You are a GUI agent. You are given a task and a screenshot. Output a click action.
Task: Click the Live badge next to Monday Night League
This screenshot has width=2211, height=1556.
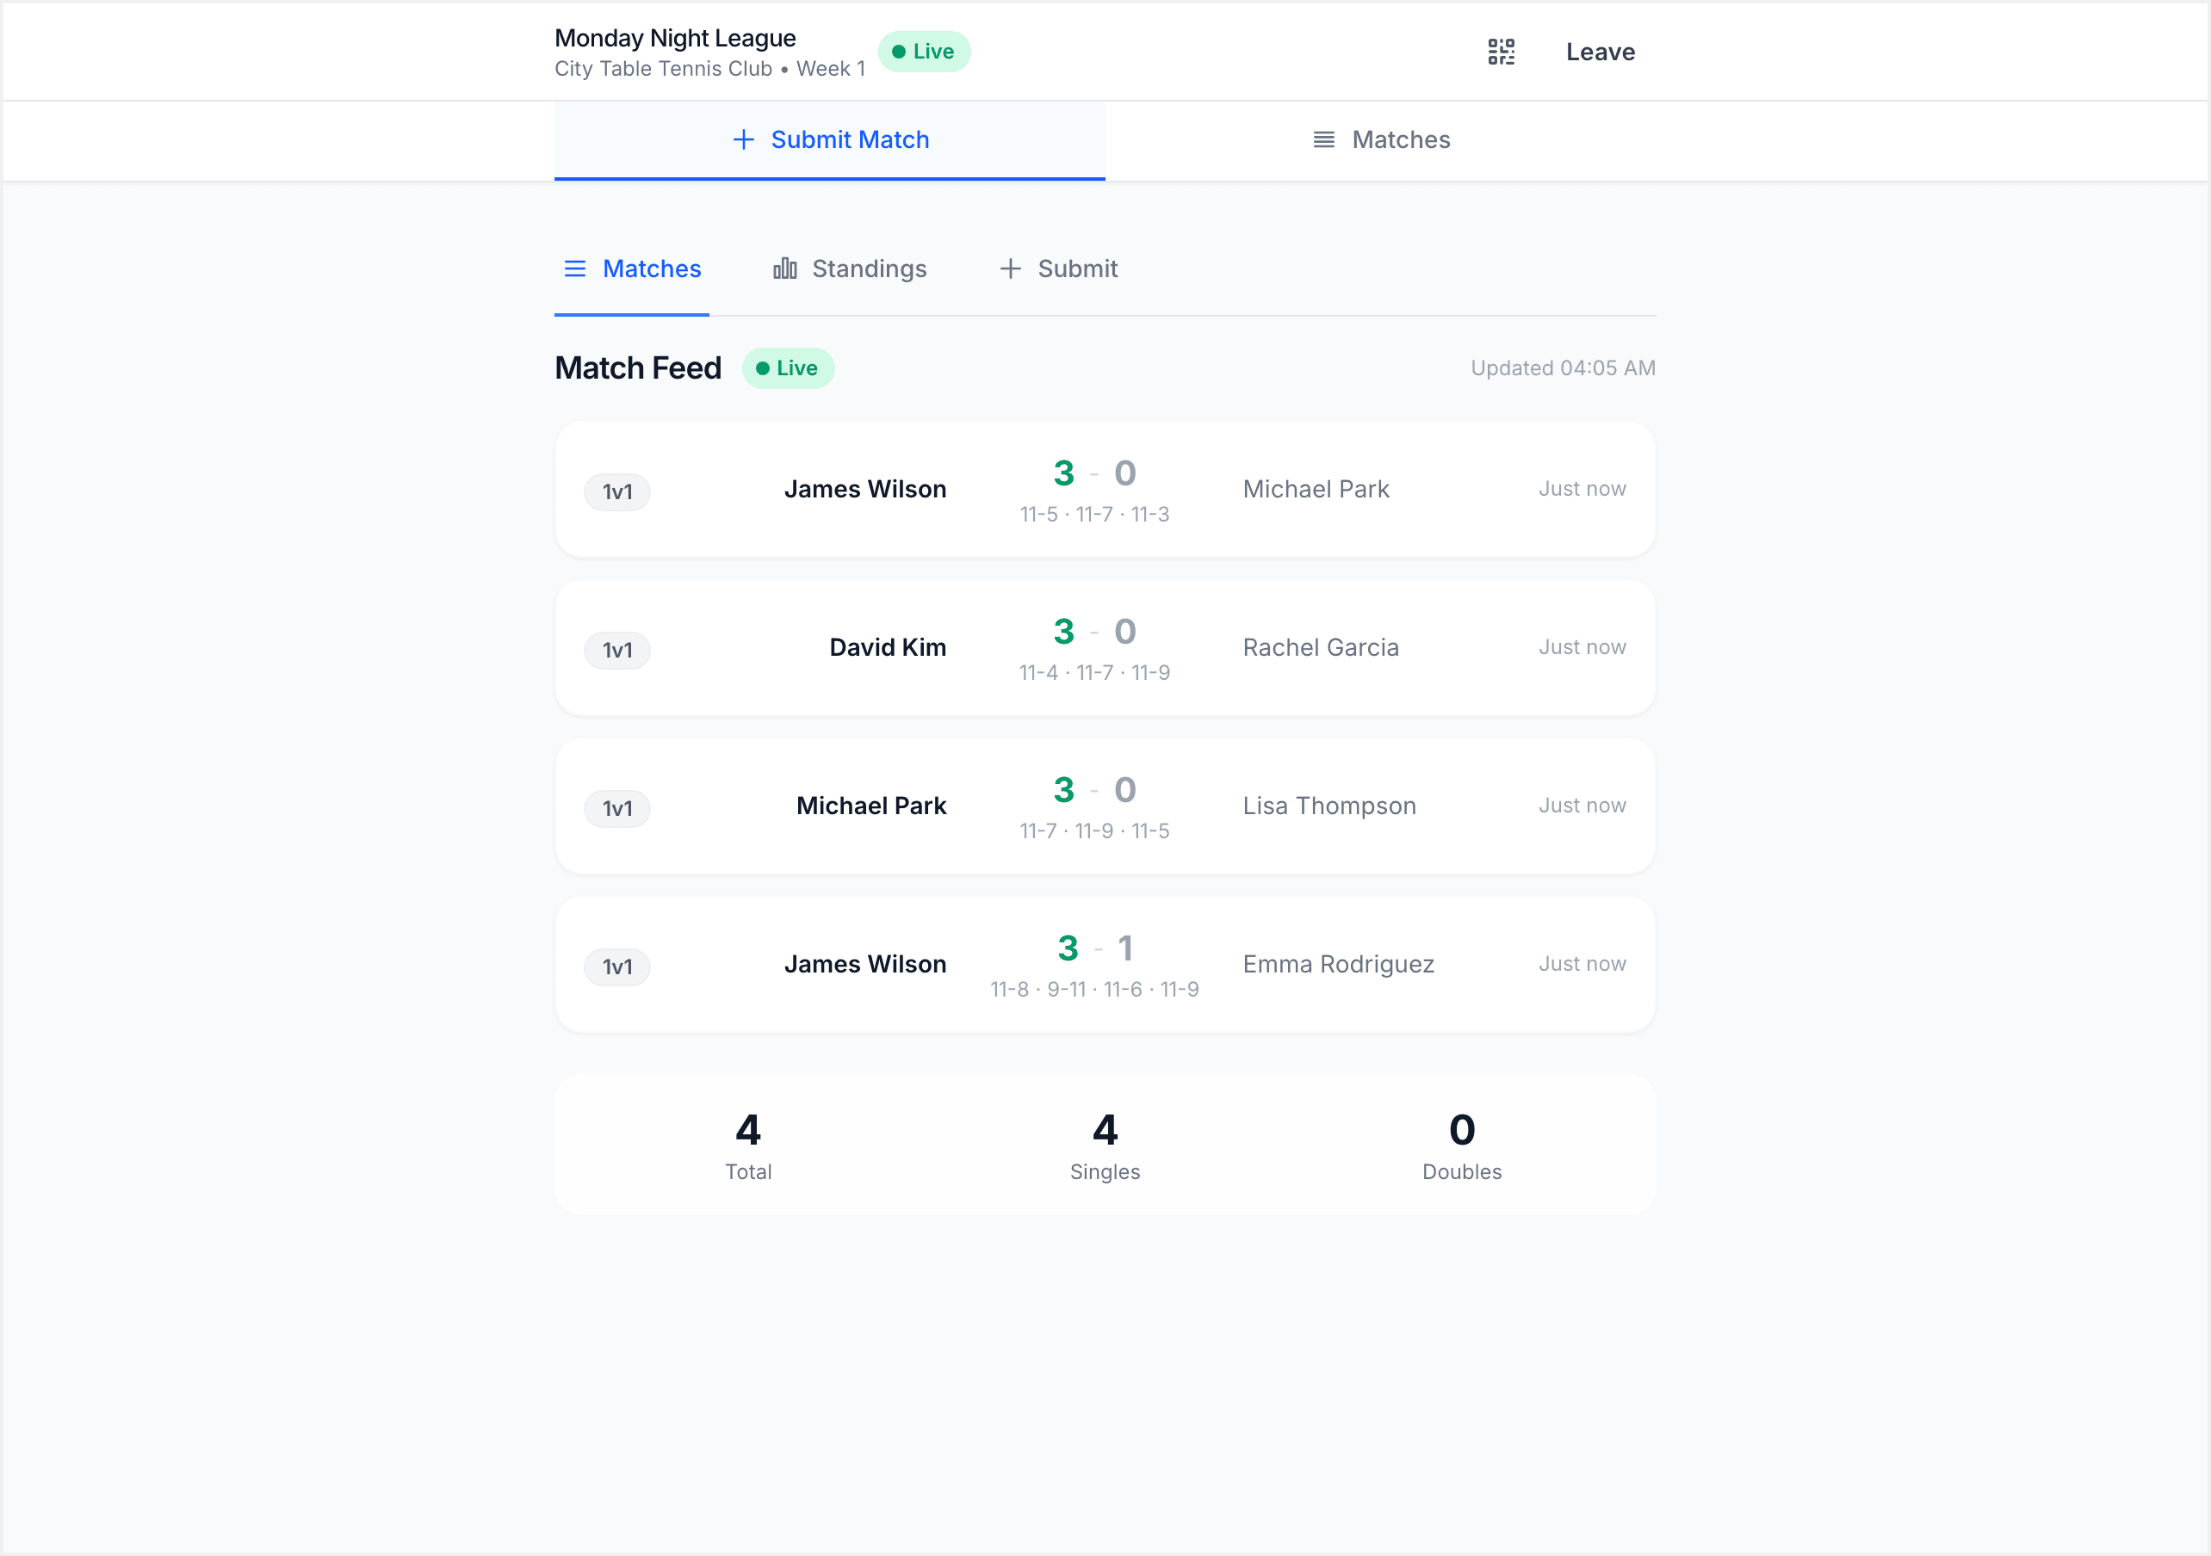[x=924, y=52]
